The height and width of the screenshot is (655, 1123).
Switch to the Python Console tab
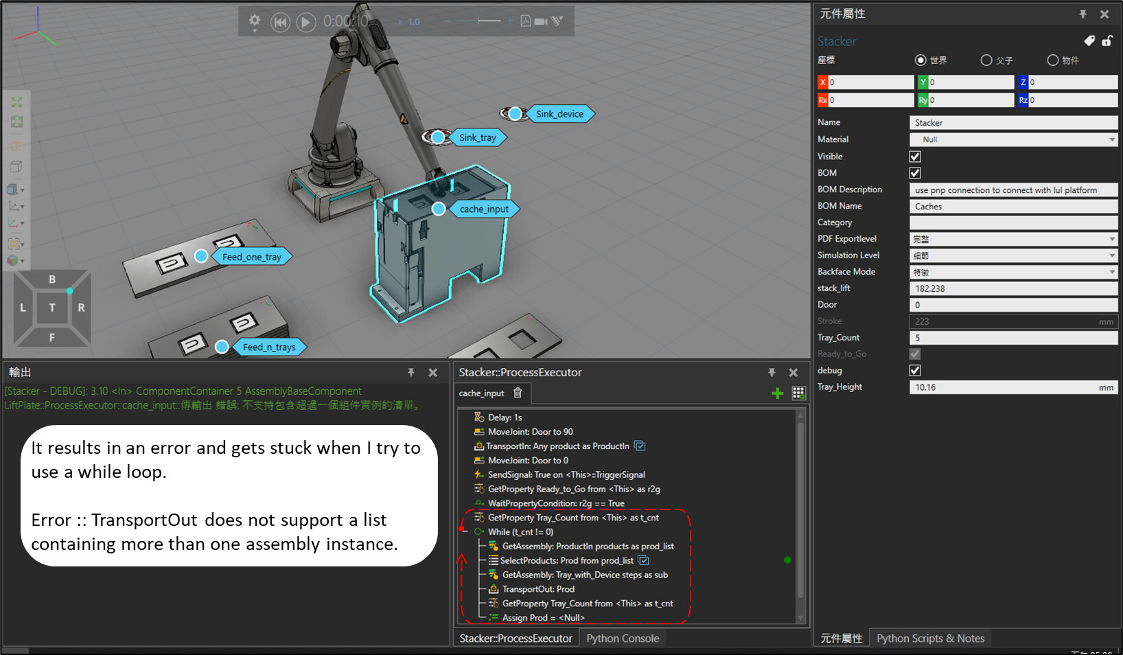[x=622, y=639]
